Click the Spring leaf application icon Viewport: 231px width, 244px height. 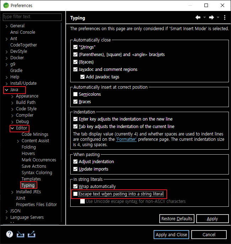point(6,5)
